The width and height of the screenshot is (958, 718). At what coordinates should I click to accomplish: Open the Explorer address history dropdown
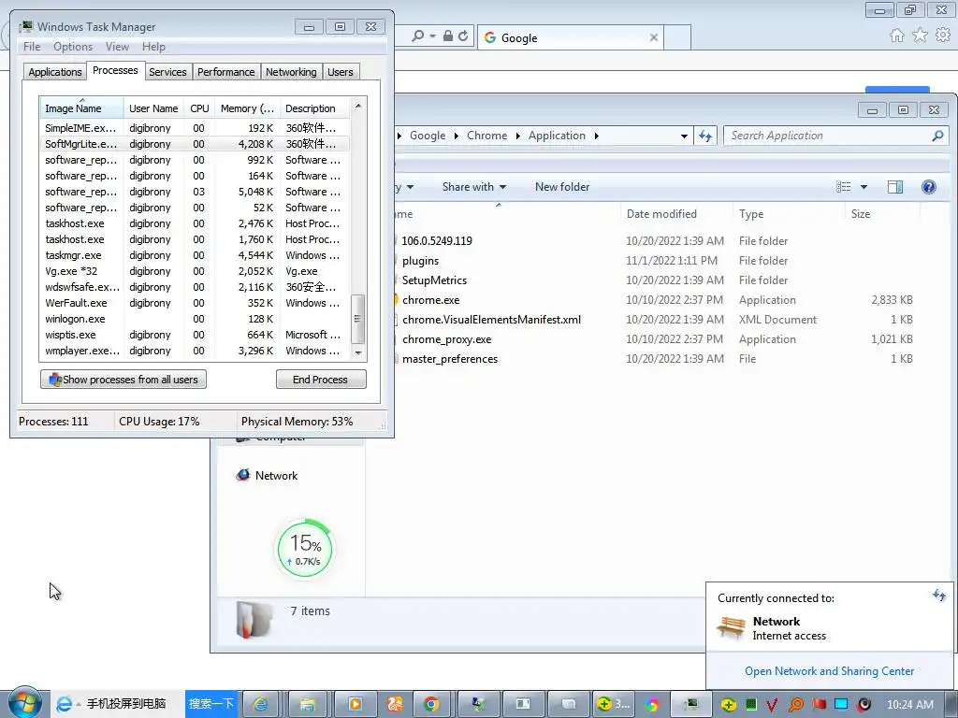click(684, 136)
